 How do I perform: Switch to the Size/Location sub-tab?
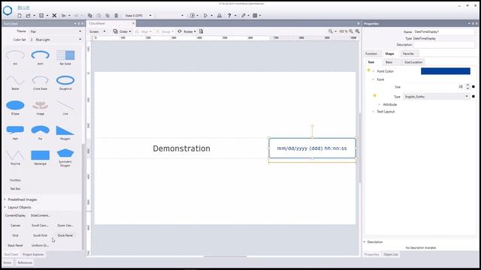pyautogui.click(x=413, y=62)
